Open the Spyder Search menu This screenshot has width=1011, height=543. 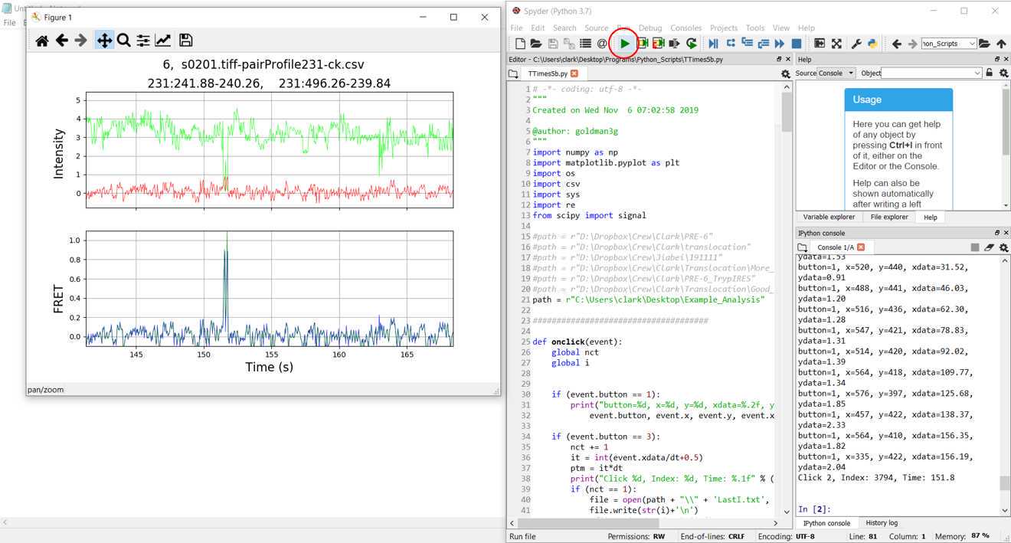(x=564, y=28)
